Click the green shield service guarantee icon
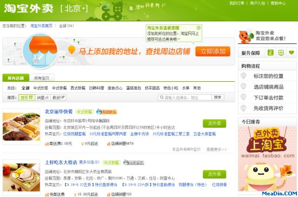298x197 pixels. tap(281, 52)
